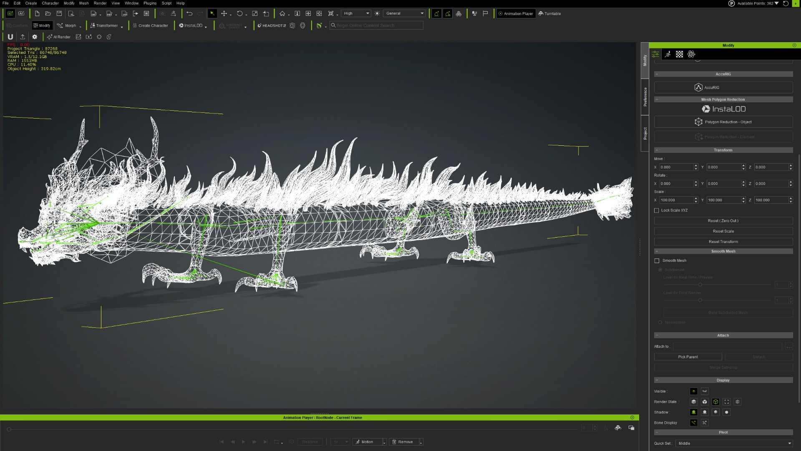The width and height of the screenshot is (801, 451).
Task: Collapse the AccuRIG section
Action: coord(657,74)
